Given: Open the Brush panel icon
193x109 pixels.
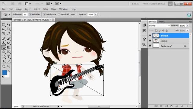Looking at the screenshot, I should [144, 39].
